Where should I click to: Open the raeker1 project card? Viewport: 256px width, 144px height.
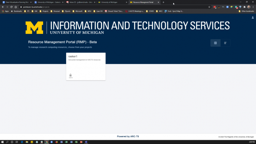click(x=86, y=67)
